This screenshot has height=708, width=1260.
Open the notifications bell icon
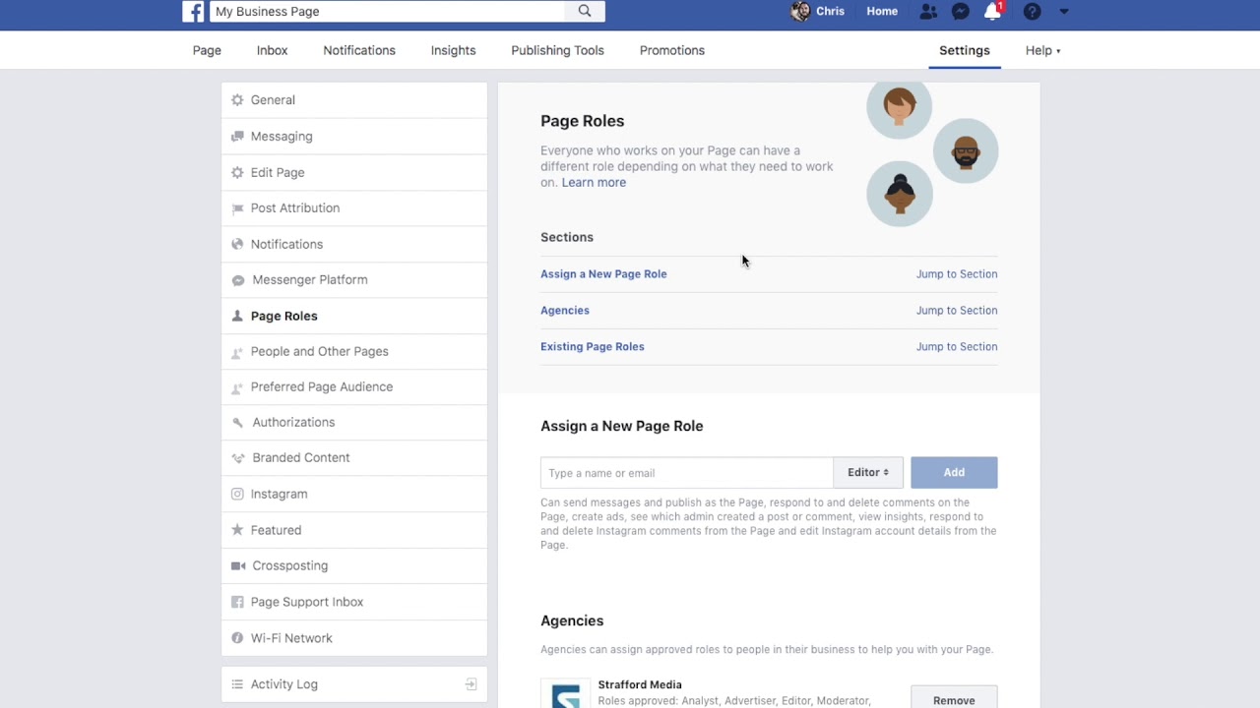[992, 12]
